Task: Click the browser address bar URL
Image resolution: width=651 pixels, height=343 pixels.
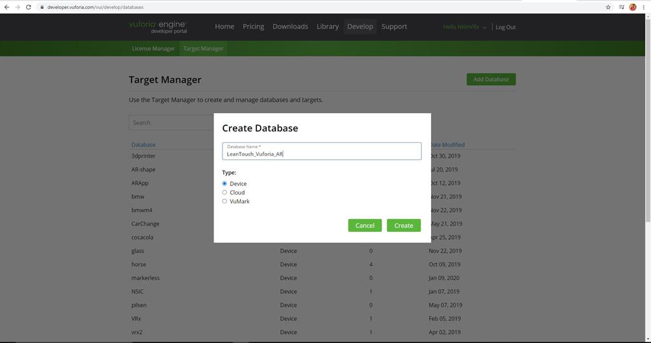Action: [x=95, y=7]
